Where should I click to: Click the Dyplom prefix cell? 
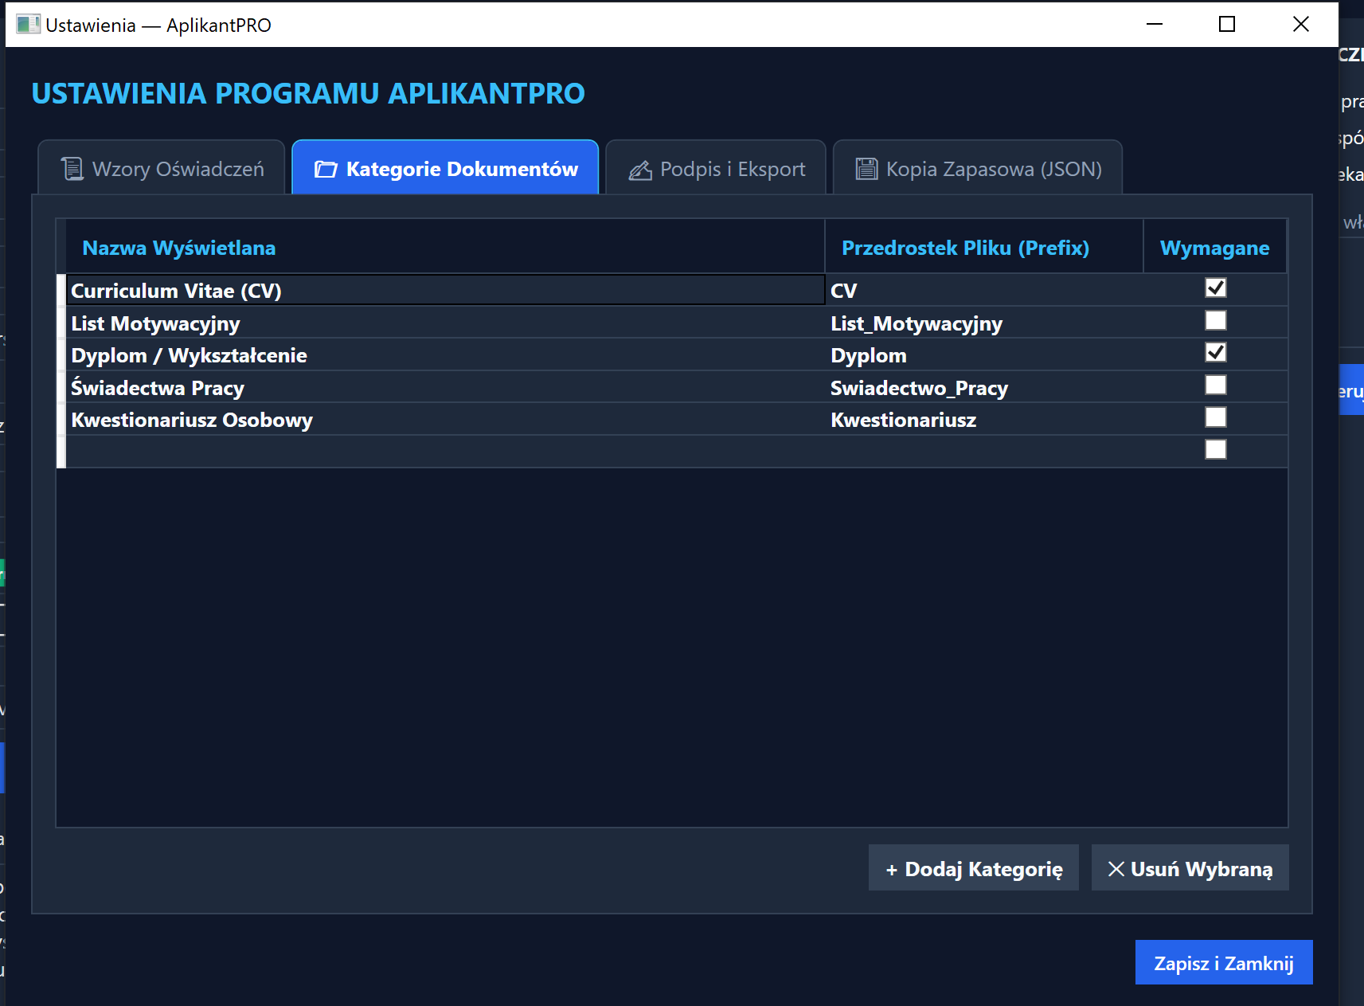984,354
